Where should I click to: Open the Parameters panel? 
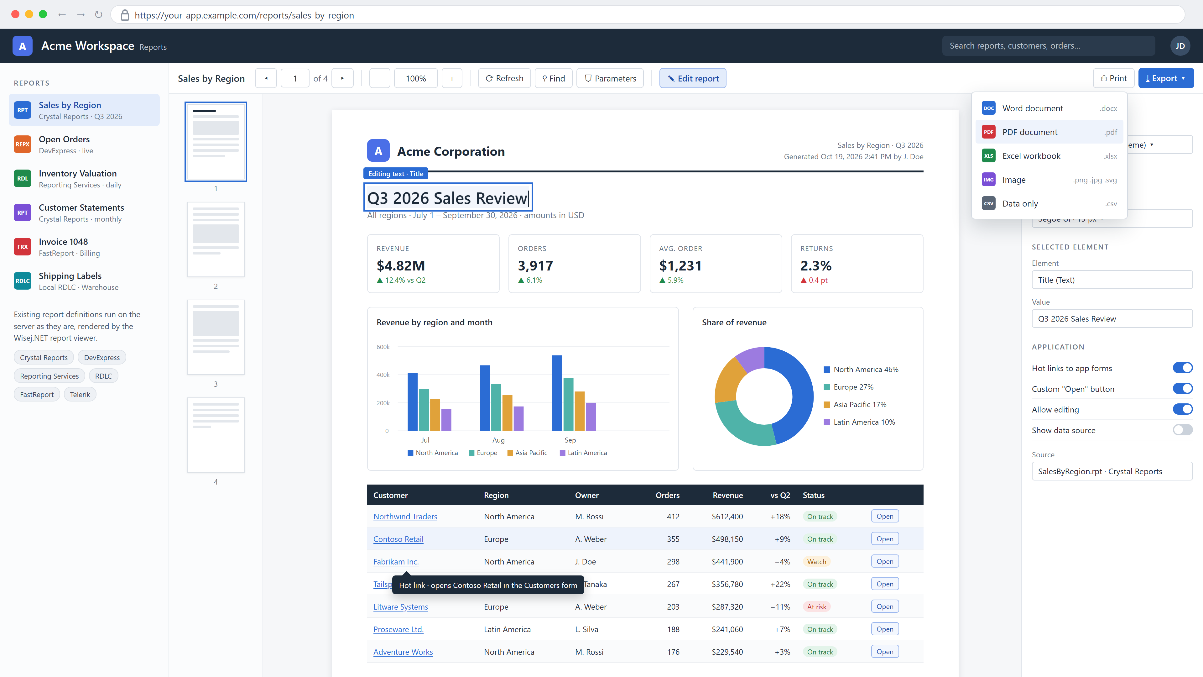[610, 78]
